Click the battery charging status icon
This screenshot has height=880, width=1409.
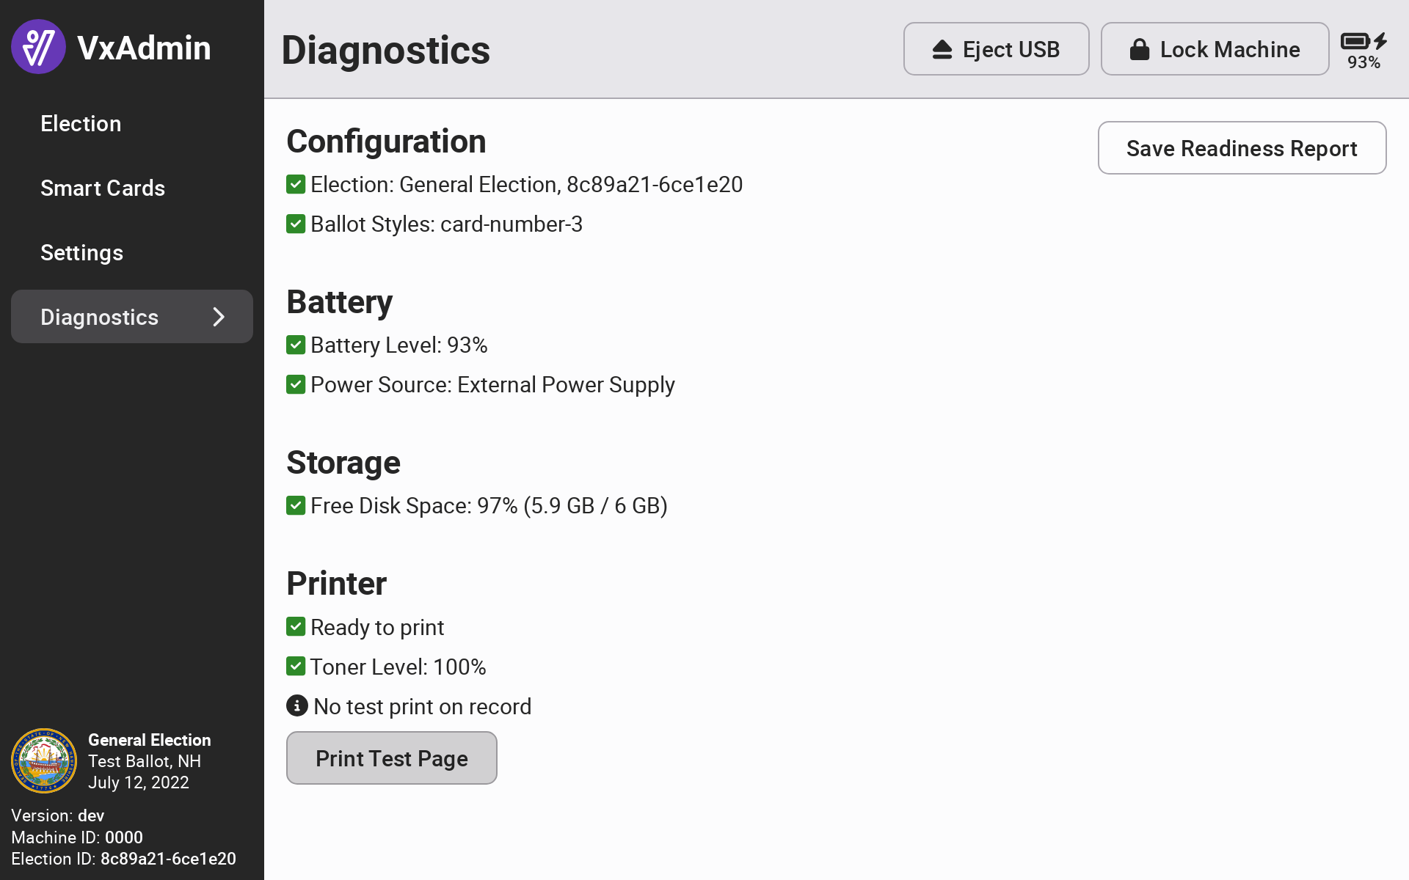click(1364, 41)
